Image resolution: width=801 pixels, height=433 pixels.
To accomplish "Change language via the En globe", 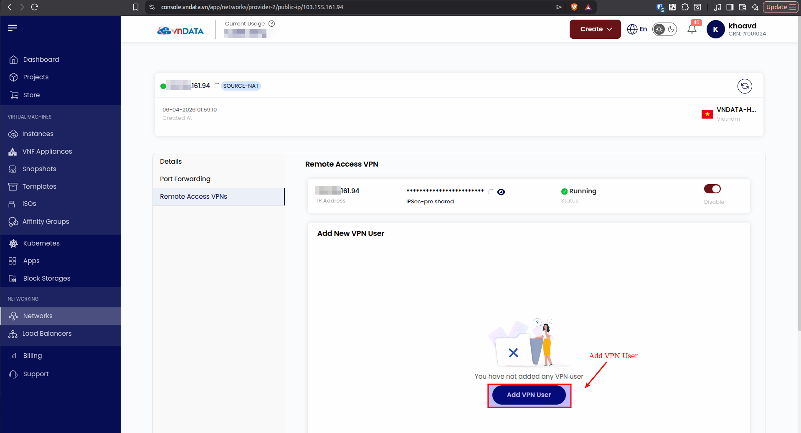I will coord(637,29).
